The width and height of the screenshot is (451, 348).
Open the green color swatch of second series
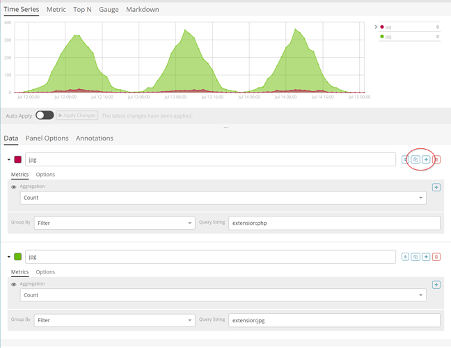[x=18, y=257]
